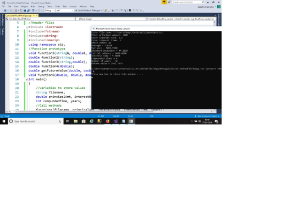308x205 pixels.
Task: Open the signed-in account name dropdown
Action: 207,7
